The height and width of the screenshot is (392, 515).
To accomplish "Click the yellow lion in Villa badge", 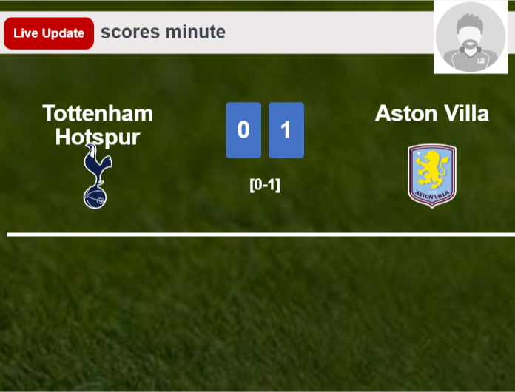I will (x=431, y=169).
